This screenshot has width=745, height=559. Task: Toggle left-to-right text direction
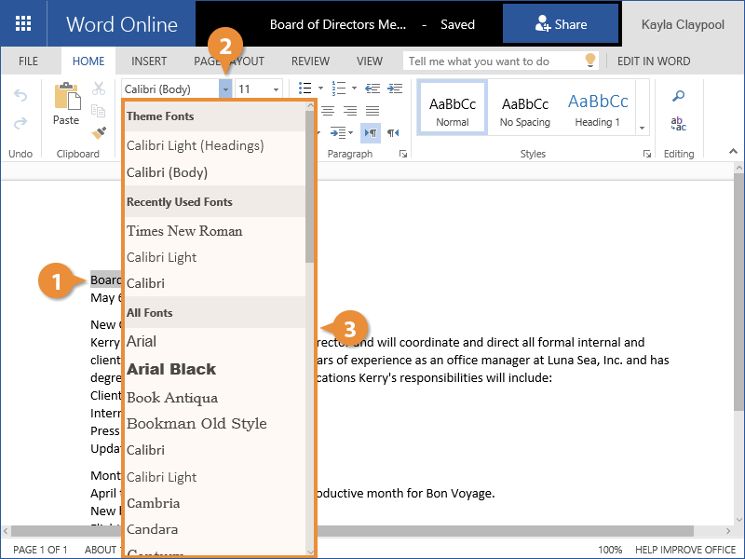[371, 133]
